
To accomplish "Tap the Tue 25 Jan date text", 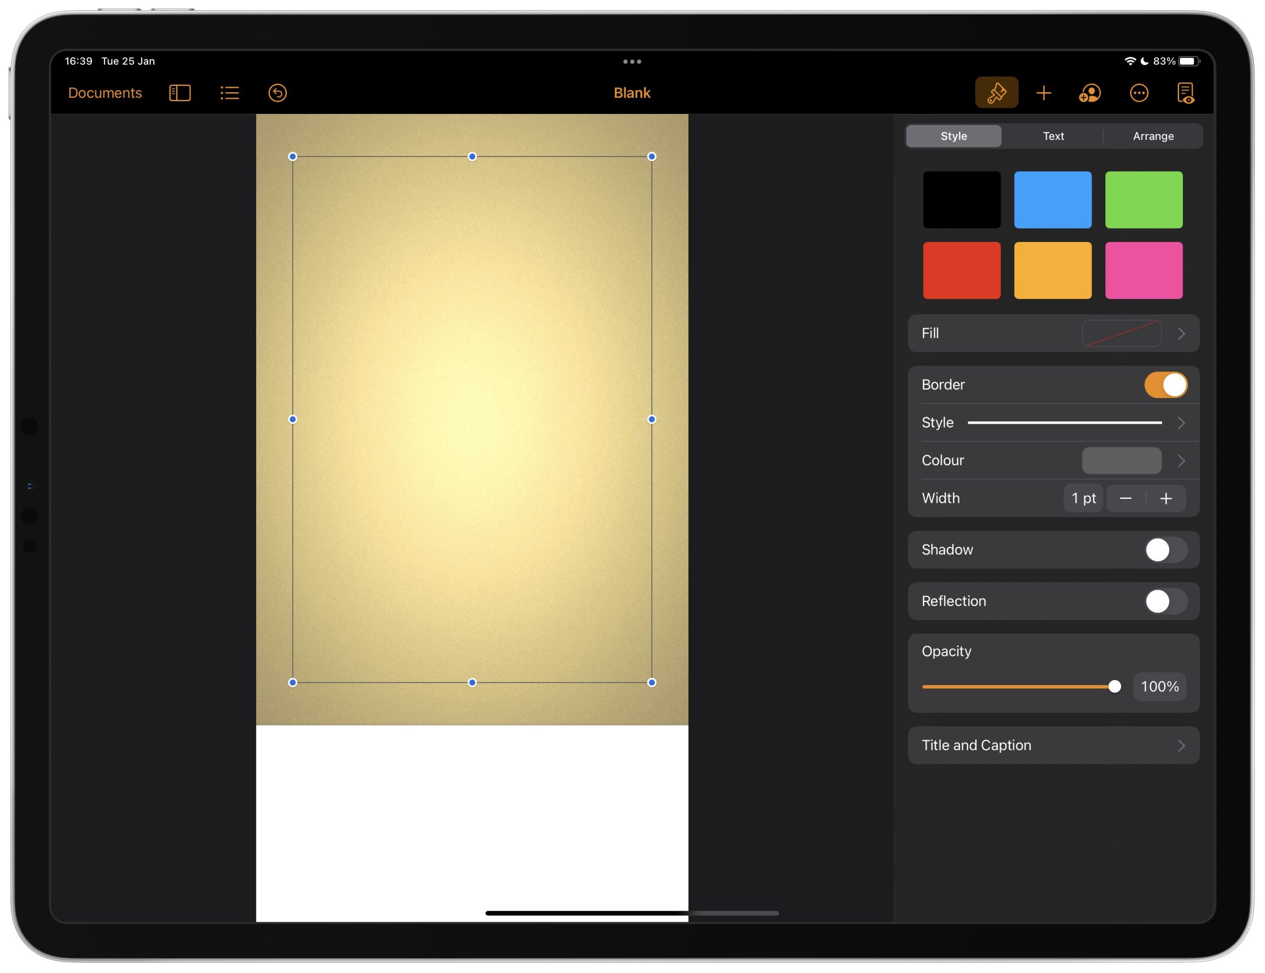I will pyautogui.click(x=128, y=61).
